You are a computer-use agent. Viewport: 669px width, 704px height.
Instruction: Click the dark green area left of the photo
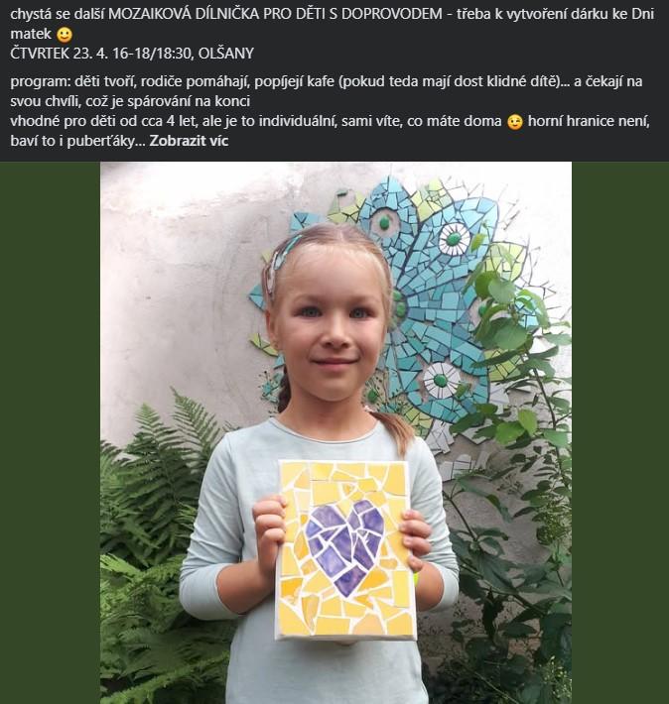[50, 432]
